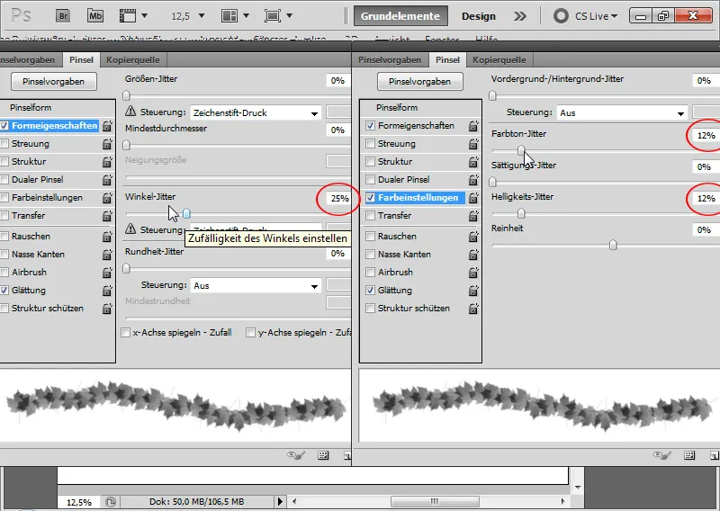Switch to the Design workspace
The height and width of the screenshot is (511, 720).
point(479,16)
